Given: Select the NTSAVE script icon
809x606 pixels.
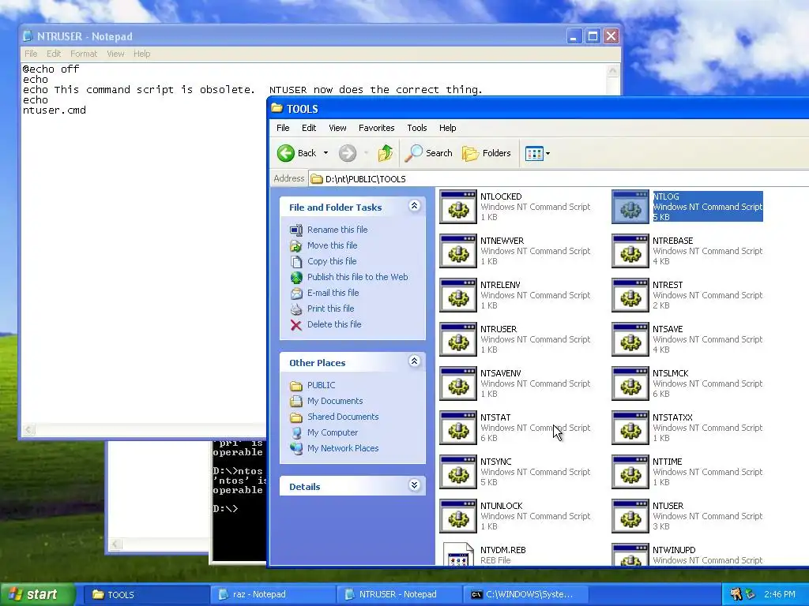Looking at the screenshot, I should click(x=630, y=339).
